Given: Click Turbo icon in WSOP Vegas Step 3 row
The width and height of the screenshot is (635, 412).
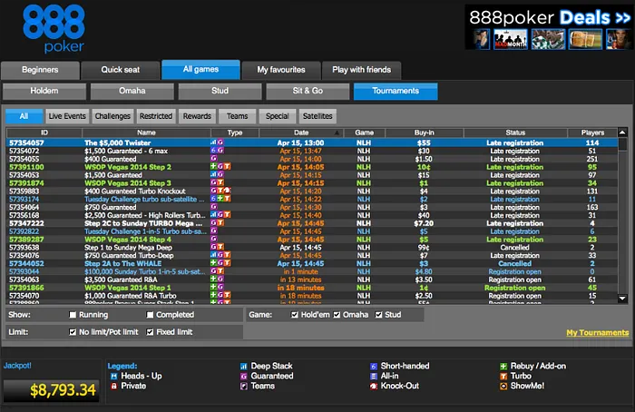Looking at the screenshot, I should 220,182.
